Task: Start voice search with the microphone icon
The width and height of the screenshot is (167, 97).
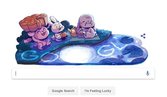Action: tap(148, 73)
